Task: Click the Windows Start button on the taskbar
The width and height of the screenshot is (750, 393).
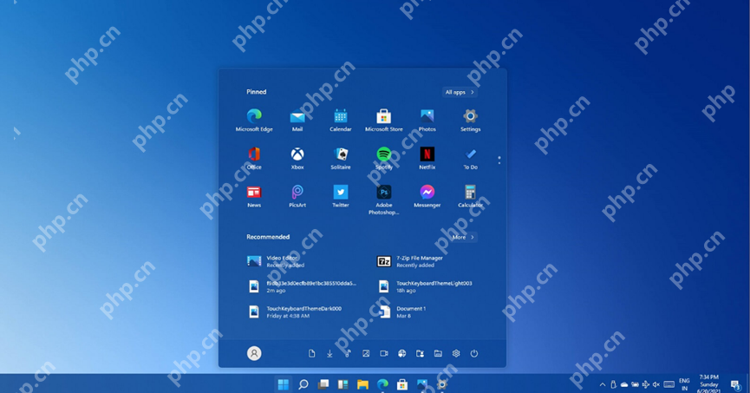Action: 284,384
